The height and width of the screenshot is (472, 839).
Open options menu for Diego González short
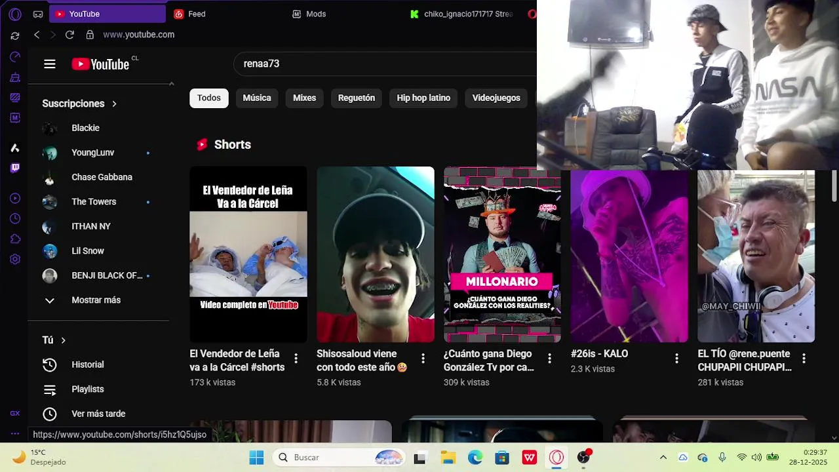click(549, 359)
